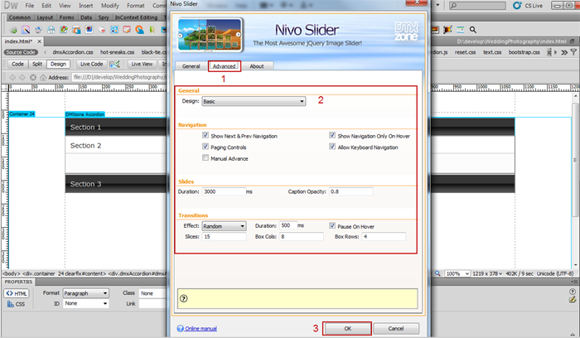Toggle Show Navigation Only On Hover checkbox
The height and width of the screenshot is (338, 580).
click(x=332, y=135)
